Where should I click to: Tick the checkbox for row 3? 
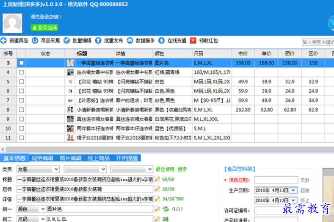click(x=22, y=63)
